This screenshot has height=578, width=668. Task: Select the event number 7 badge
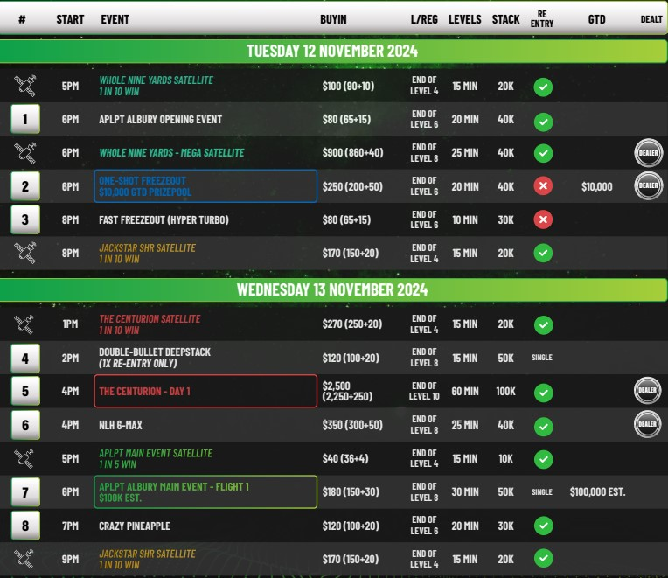(25, 492)
